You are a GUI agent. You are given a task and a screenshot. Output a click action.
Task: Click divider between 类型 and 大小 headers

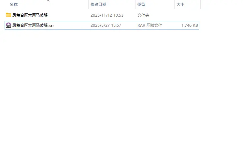(175, 5)
